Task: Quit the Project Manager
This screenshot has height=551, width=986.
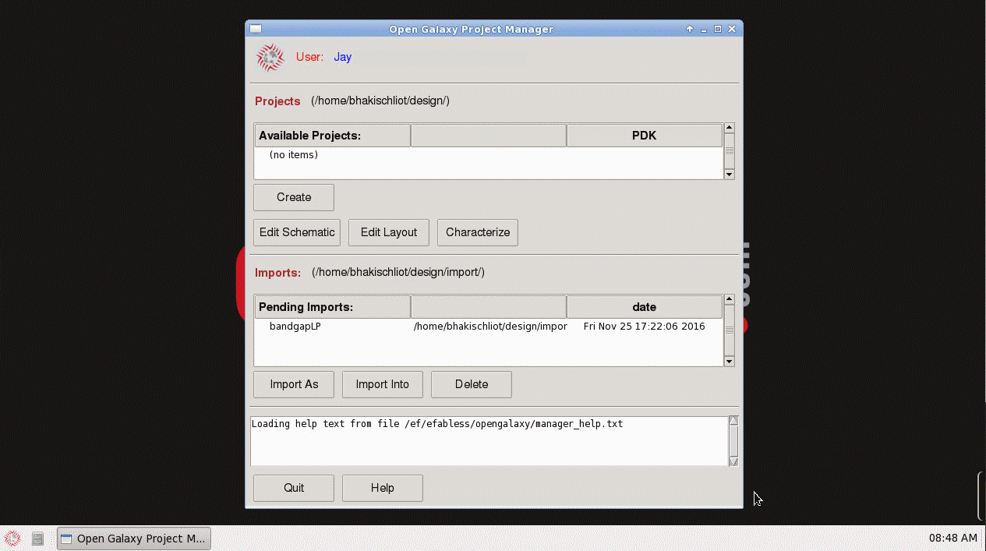Action: pyautogui.click(x=294, y=488)
